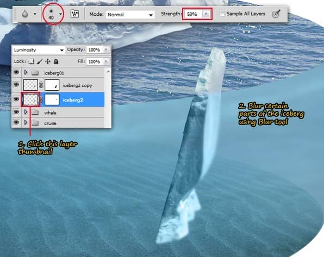The width and height of the screenshot is (324, 257).
Task: Click the whale folder icon
Action: point(35,112)
